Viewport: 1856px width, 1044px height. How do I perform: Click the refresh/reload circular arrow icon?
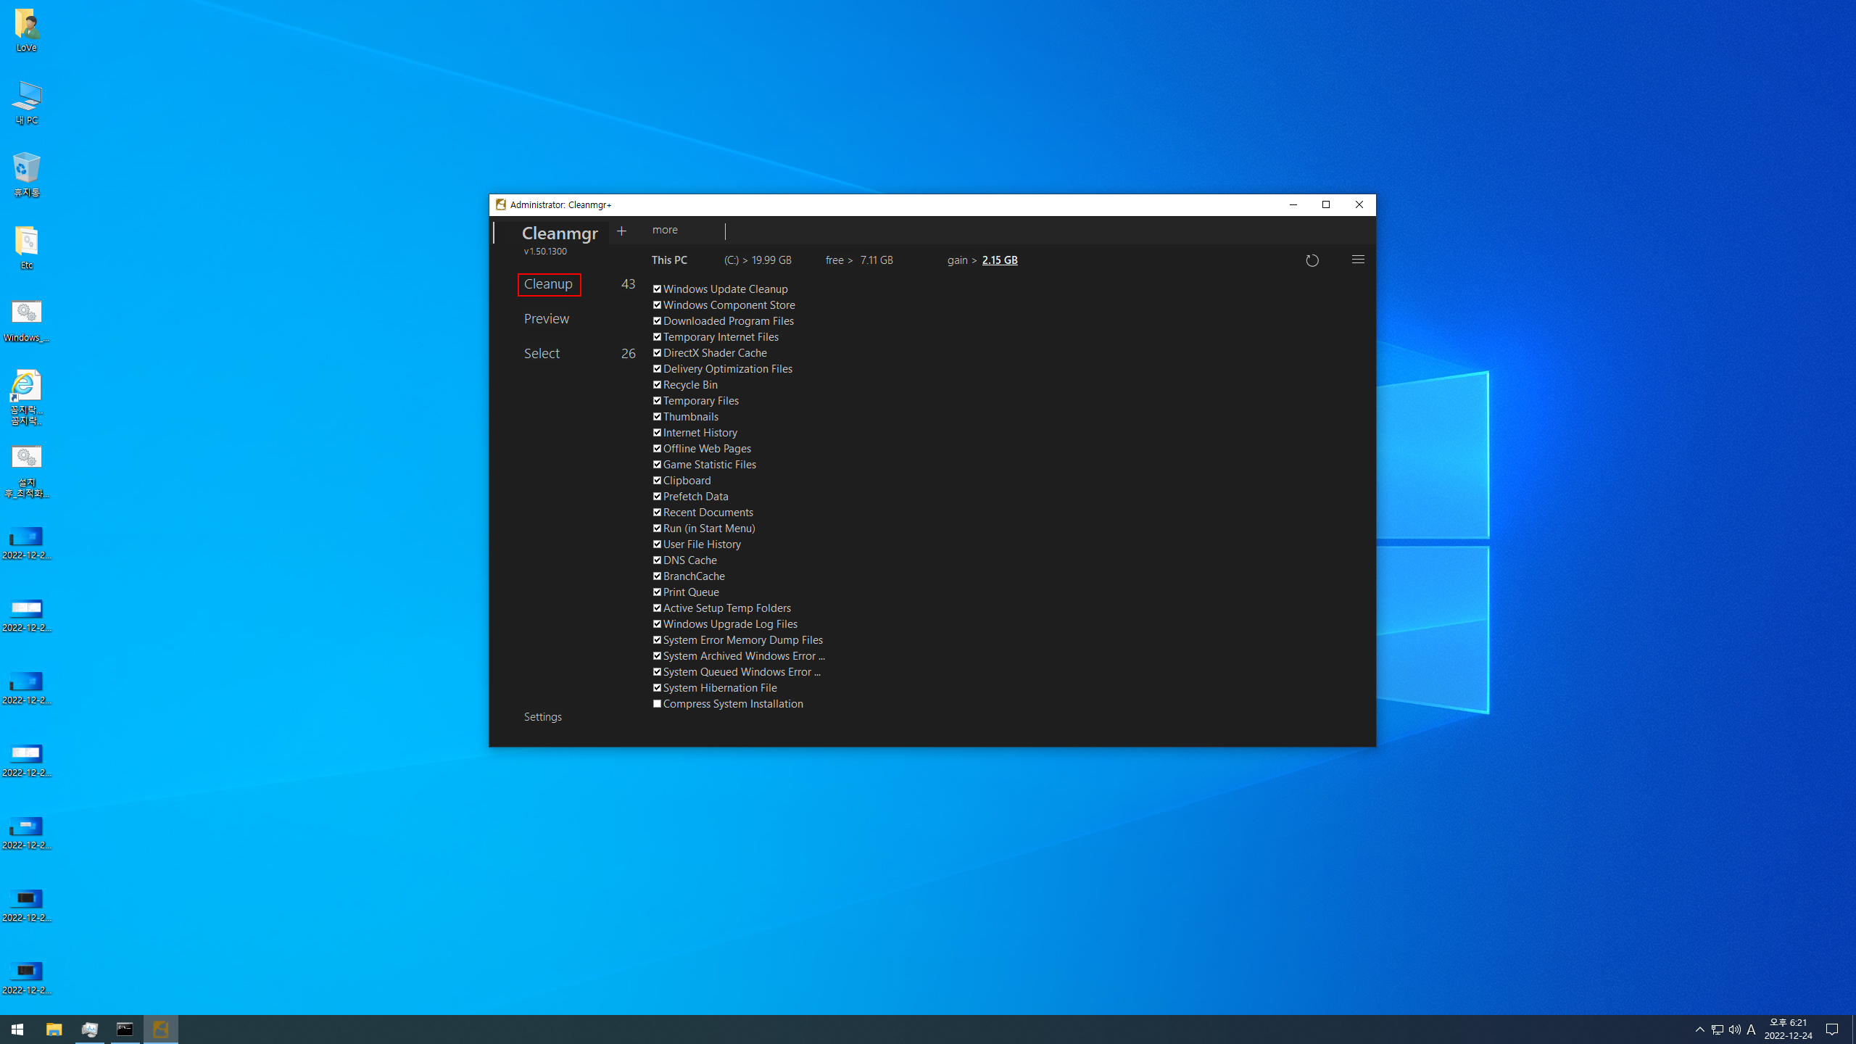[x=1312, y=260]
